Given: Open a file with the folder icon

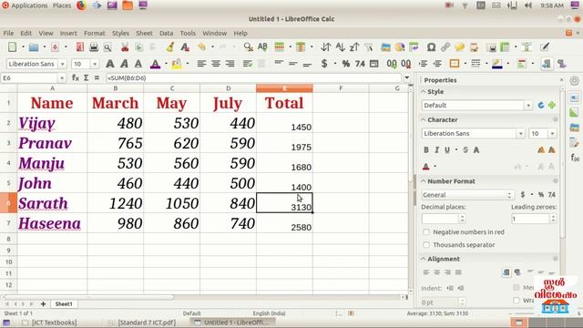Looking at the screenshot, I should point(34,47).
